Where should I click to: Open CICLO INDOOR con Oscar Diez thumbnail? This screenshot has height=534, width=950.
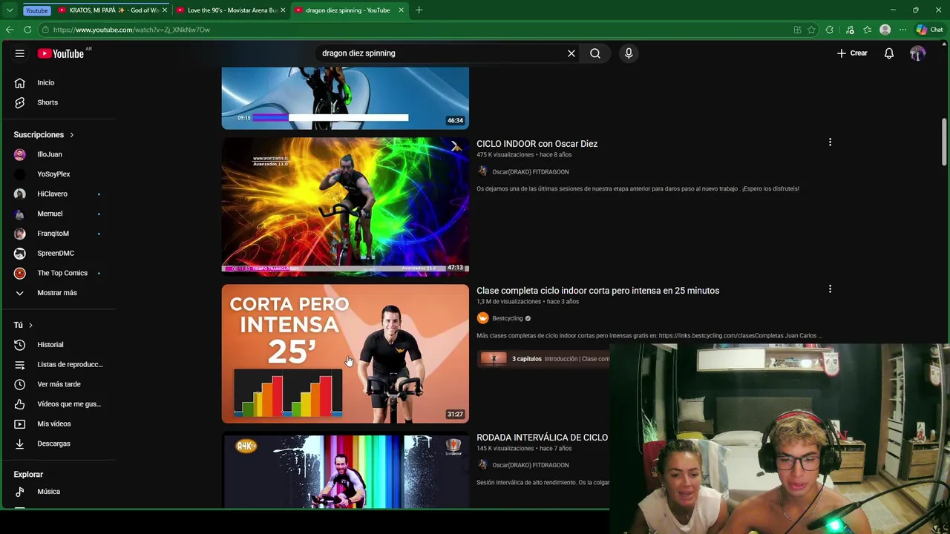pos(345,206)
